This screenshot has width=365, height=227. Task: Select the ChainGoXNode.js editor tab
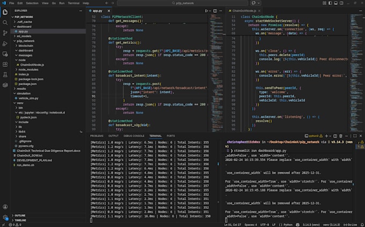click(x=244, y=11)
